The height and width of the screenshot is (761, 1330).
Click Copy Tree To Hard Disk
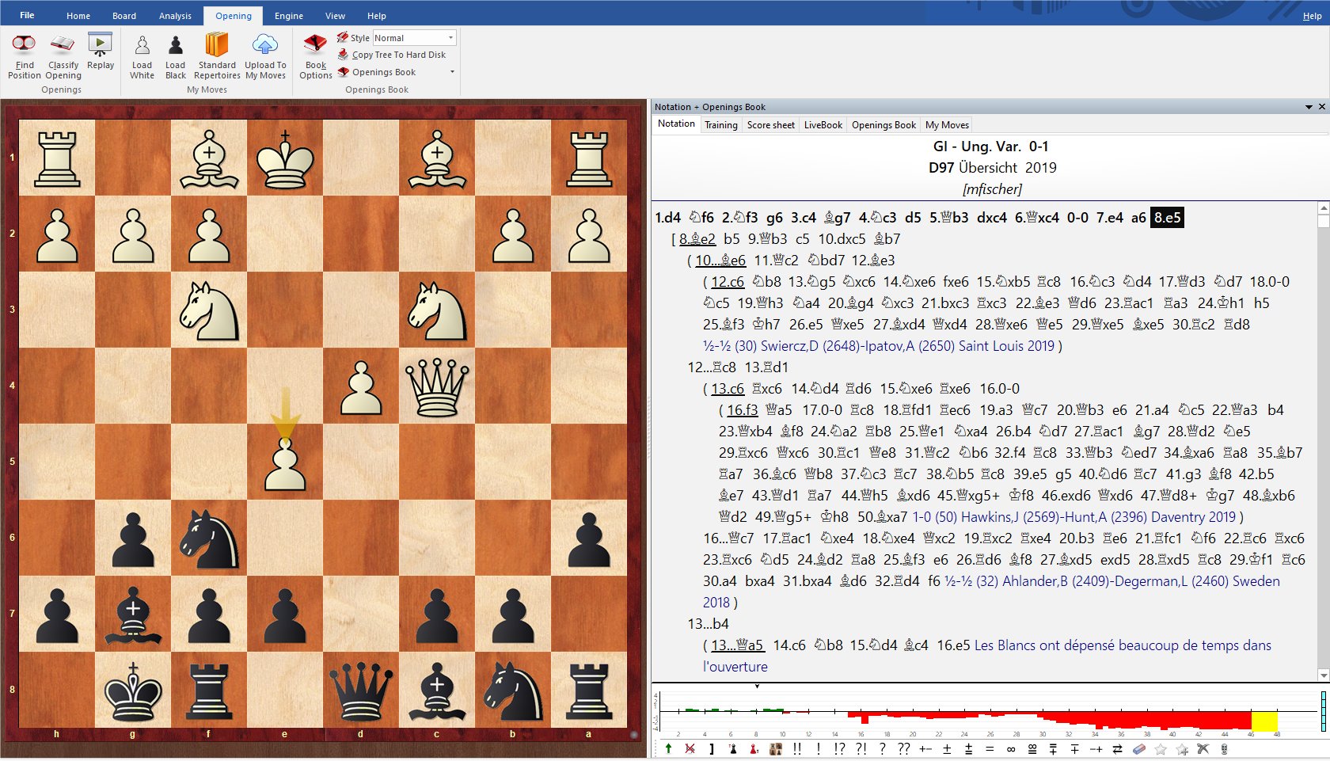(x=391, y=55)
